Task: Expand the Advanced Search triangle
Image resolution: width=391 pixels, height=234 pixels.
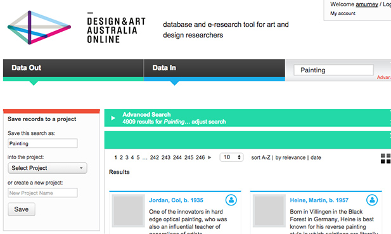Action: click(x=113, y=118)
